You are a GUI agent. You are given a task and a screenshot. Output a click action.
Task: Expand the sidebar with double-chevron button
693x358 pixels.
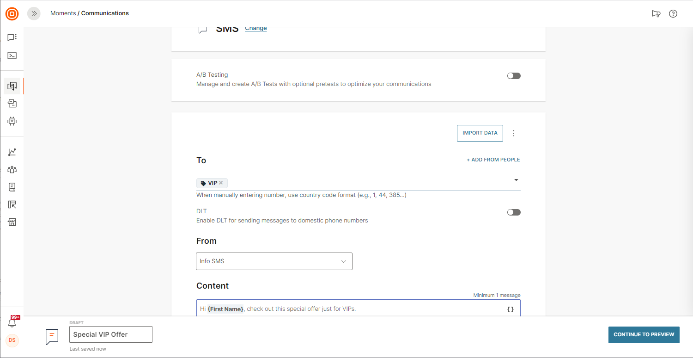pos(34,13)
